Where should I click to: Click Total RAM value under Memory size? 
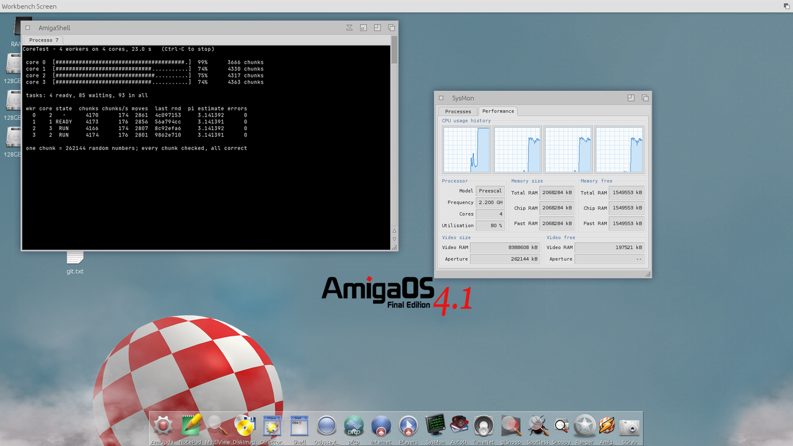coord(556,193)
